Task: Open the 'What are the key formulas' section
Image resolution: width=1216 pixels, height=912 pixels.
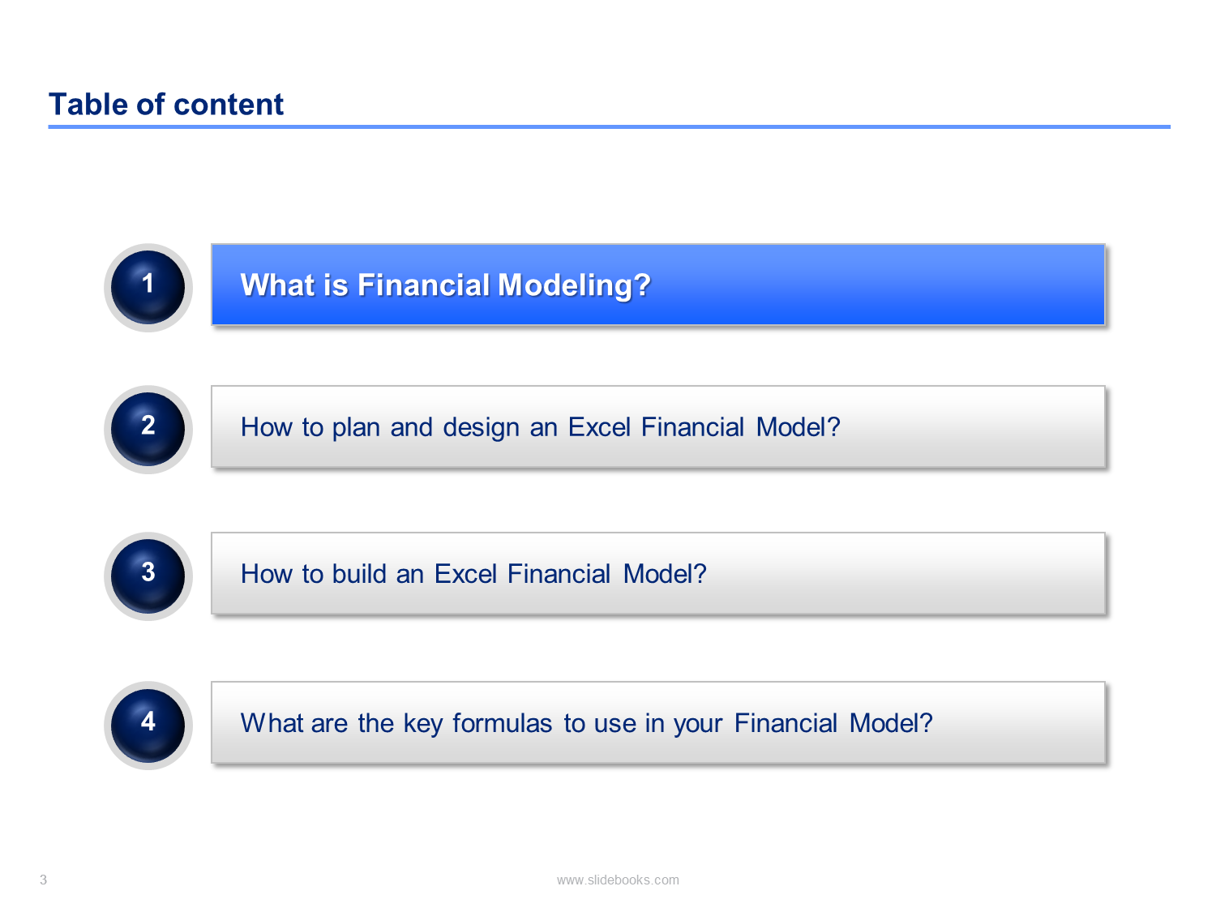Action: coord(658,722)
